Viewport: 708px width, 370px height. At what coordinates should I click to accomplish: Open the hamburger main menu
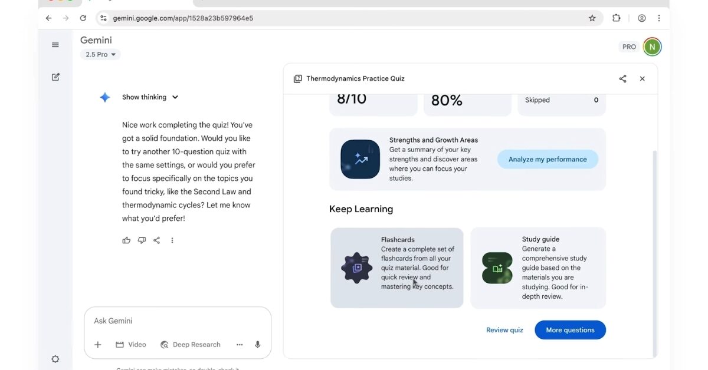[x=55, y=45]
